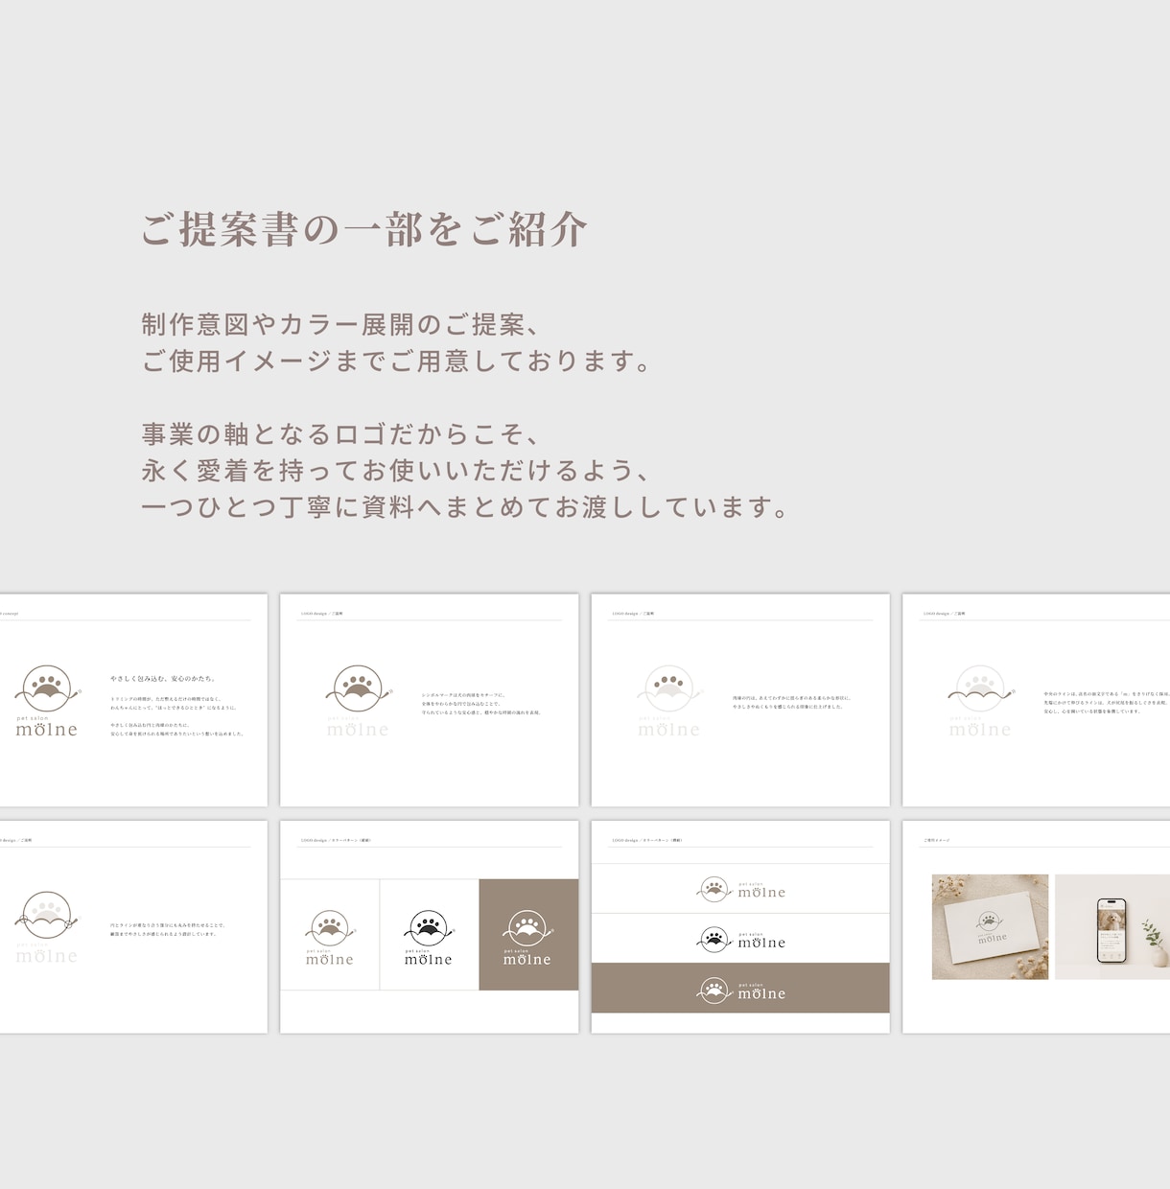Click the outlined circle mark beside the "円とラインが重なり合う" text
The image size is (1170, 1189).
click(46, 916)
